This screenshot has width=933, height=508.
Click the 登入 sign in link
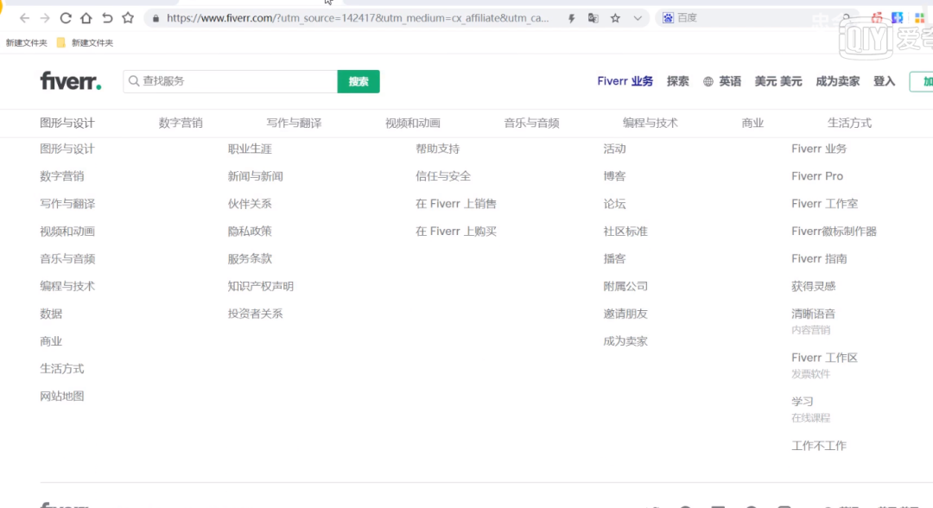(x=884, y=81)
